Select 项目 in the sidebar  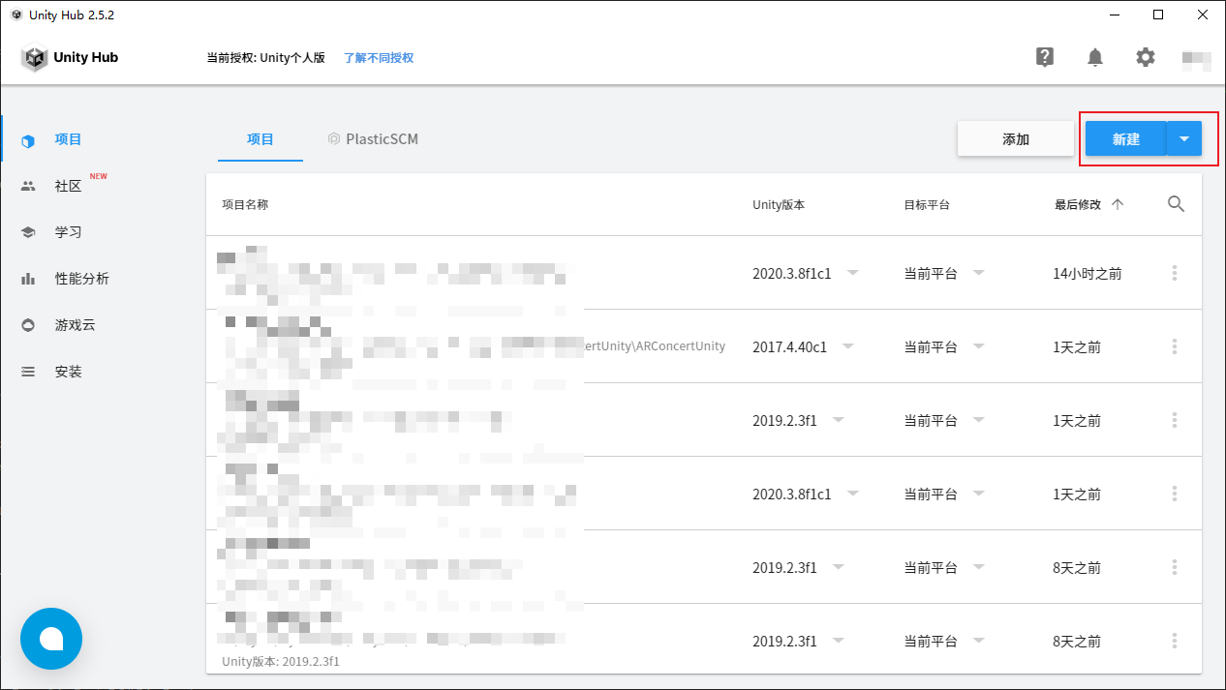(x=68, y=139)
